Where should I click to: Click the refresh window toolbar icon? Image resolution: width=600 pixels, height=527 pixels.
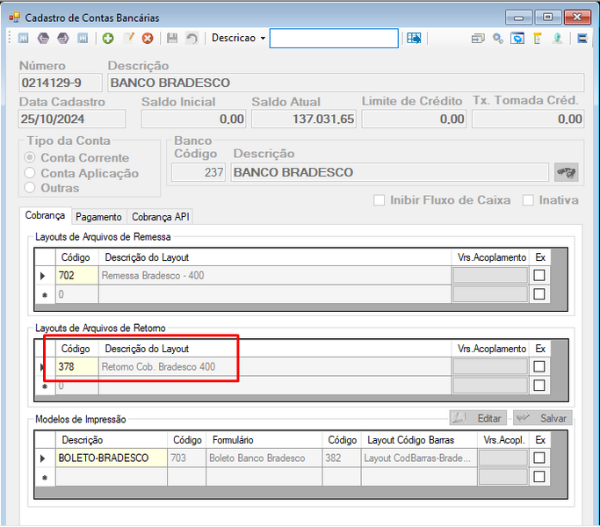pyautogui.click(x=517, y=39)
